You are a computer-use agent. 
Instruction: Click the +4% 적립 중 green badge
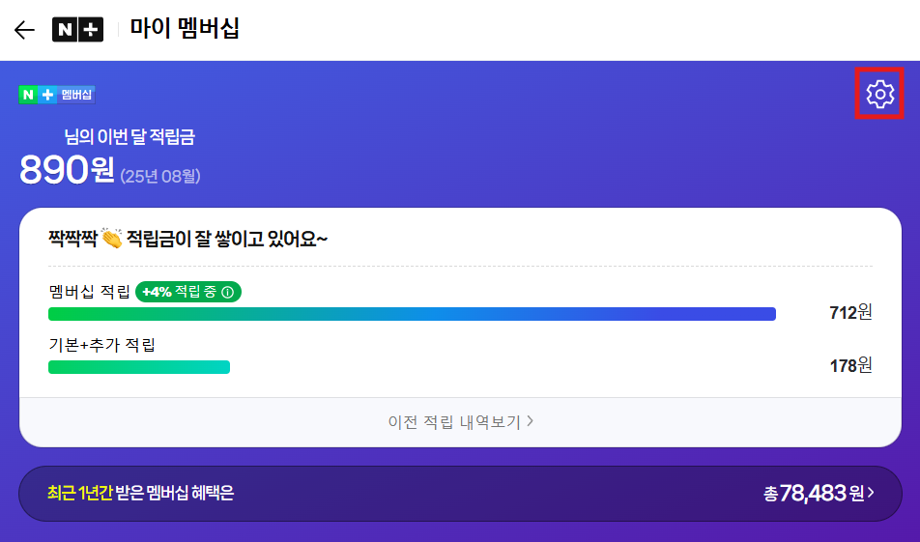click(x=188, y=292)
